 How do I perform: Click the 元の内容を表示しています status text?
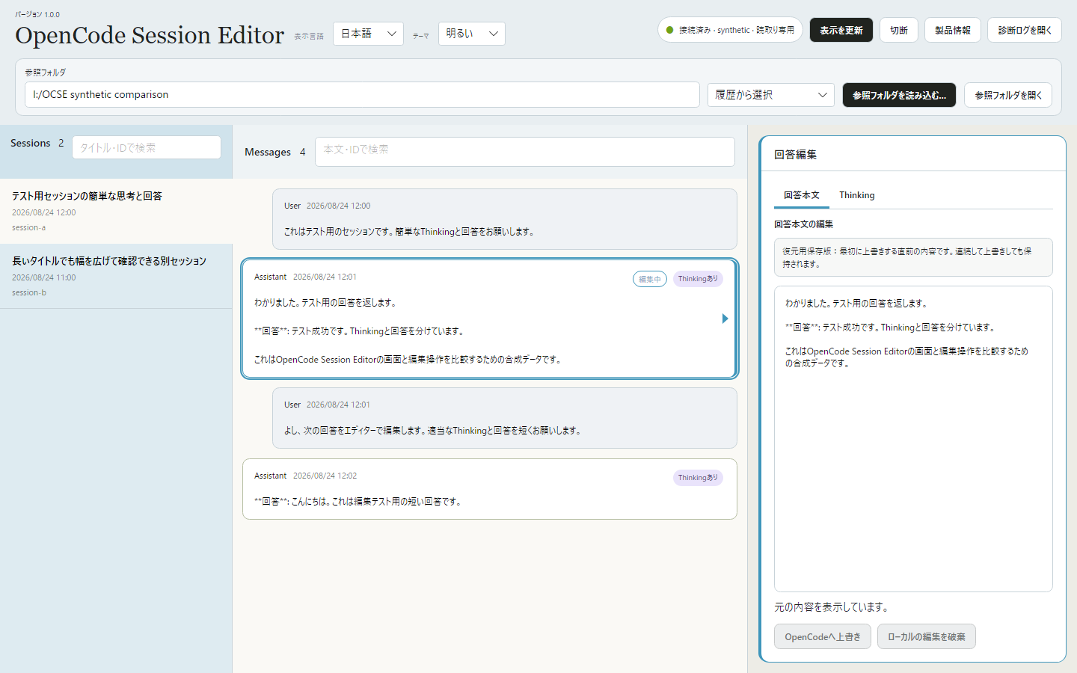pos(831,607)
